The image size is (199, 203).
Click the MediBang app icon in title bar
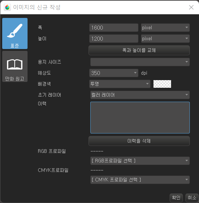[x=7, y=7]
